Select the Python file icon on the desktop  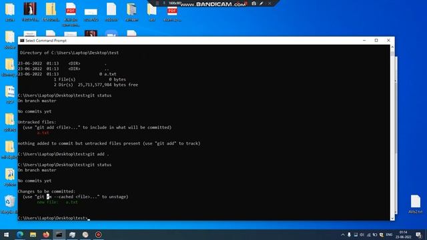pyautogui.click(x=10, y=177)
